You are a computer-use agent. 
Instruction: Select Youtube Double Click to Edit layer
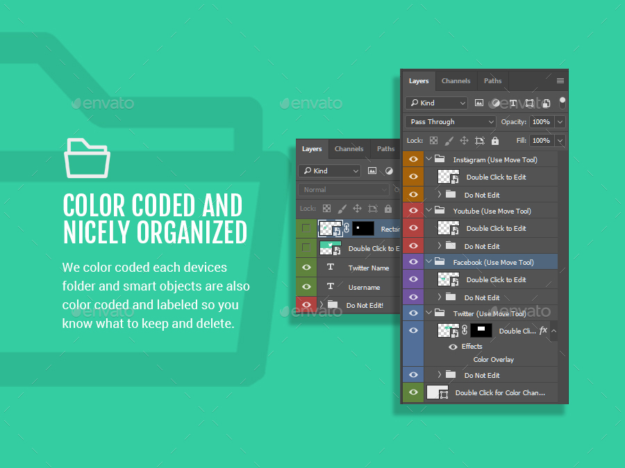pos(491,228)
